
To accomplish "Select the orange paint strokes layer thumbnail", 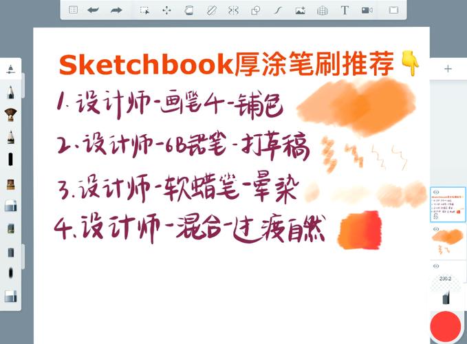I will tap(448, 241).
